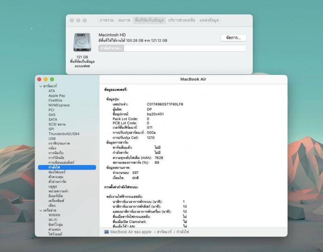Click the charge state value 89
This screenshot has width=323, height=252.
157,163
